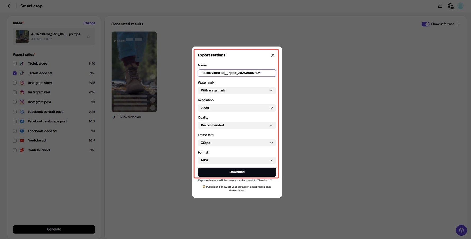Expand the Frame rate dropdown
Screen dimensions: 471x239
point(237,143)
